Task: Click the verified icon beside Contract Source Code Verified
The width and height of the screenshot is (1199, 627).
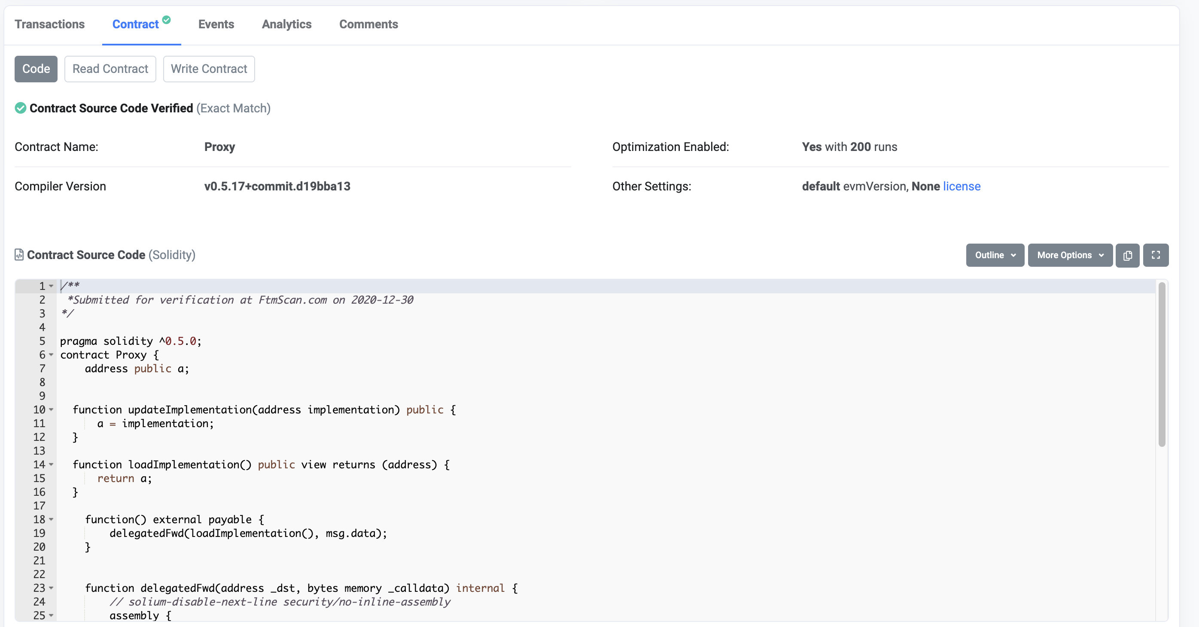Action: tap(20, 108)
